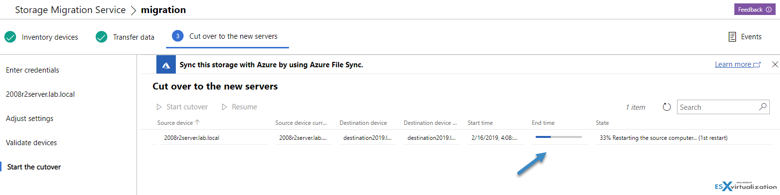Image resolution: width=780 pixels, height=195 pixels.
Task: Click the search magnifier icon
Action: [x=763, y=106]
